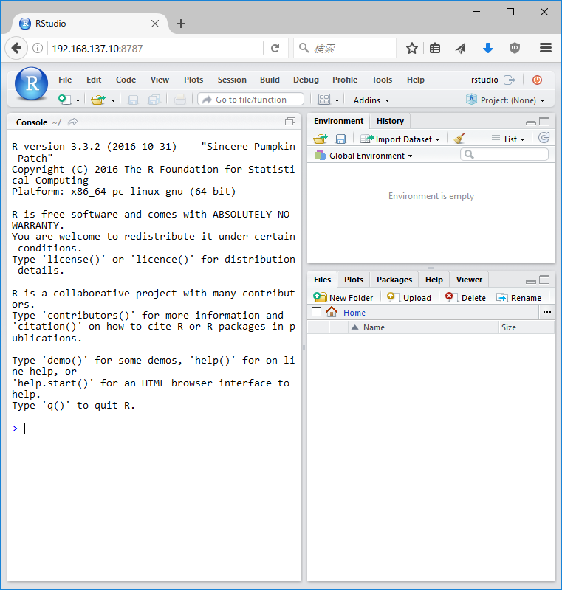Click the browser bookmark star icon
562x590 pixels.
pyautogui.click(x=411, y=48)
